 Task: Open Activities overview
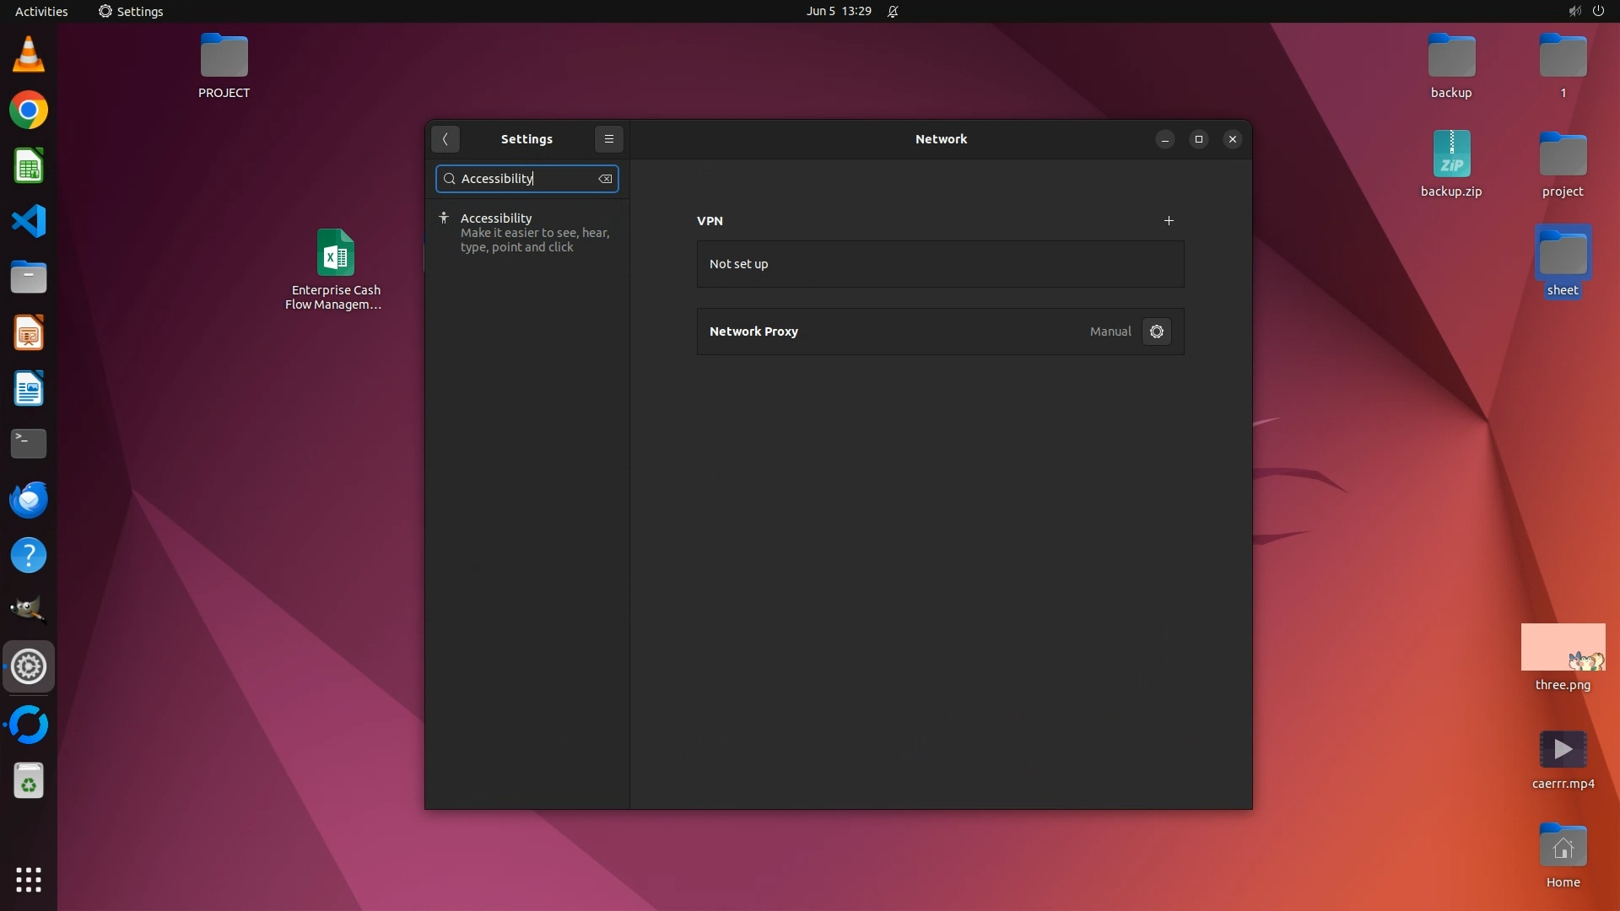pos(41,11)
